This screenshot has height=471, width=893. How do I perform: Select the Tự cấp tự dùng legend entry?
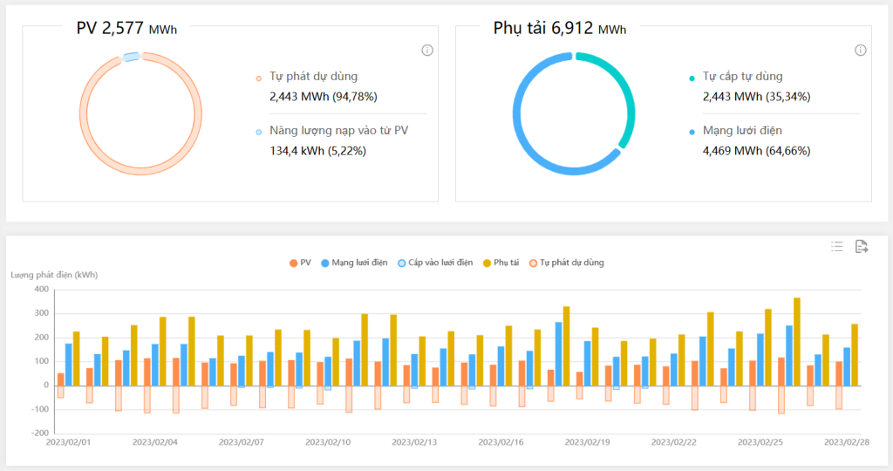click(736, 76)
